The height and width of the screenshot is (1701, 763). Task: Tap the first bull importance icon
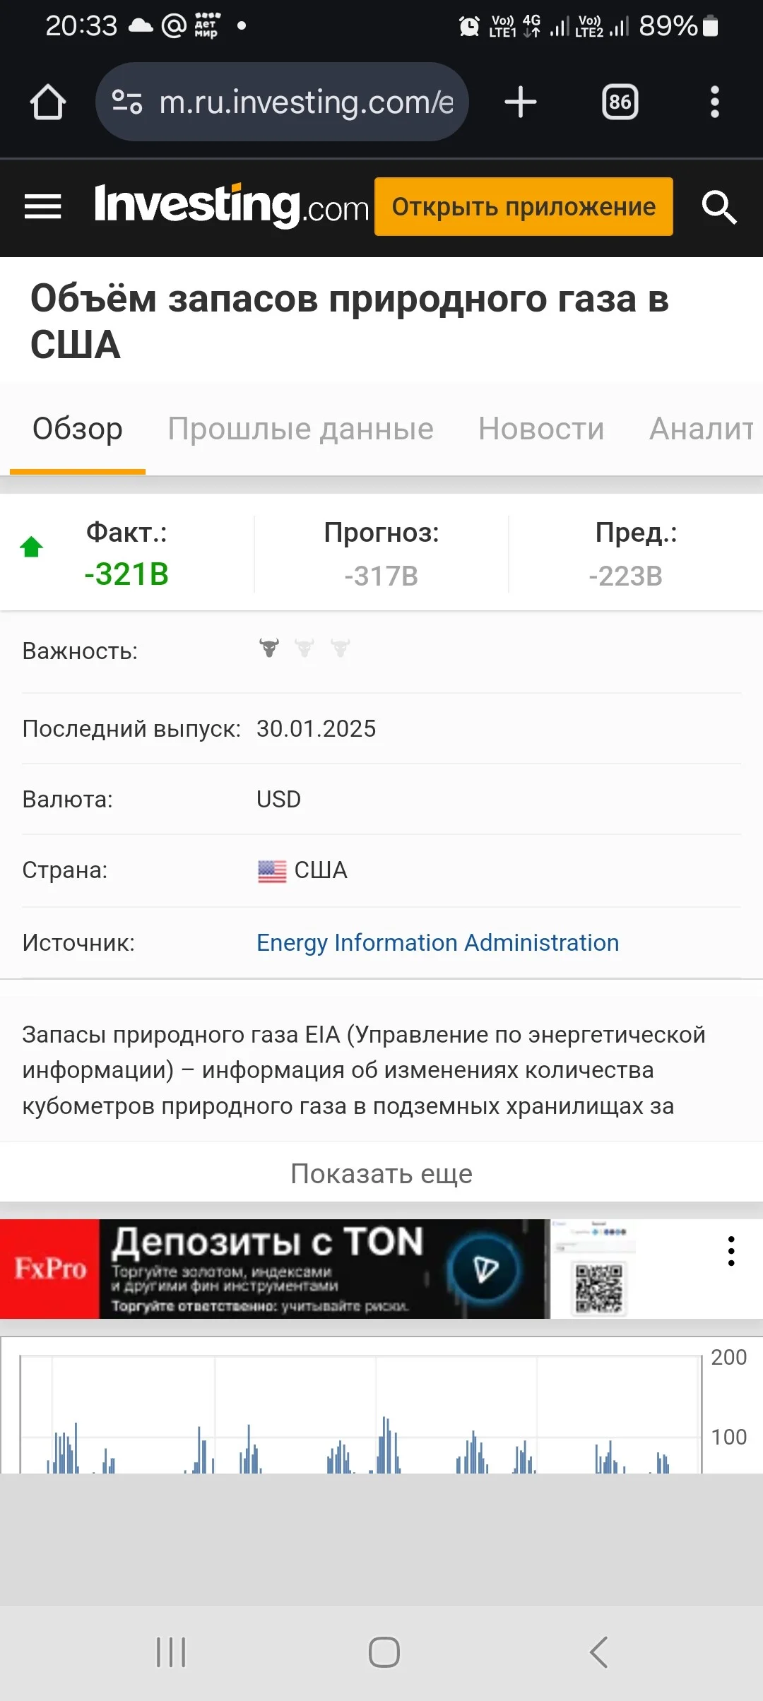pyautogui.click(x=269, y=647)
